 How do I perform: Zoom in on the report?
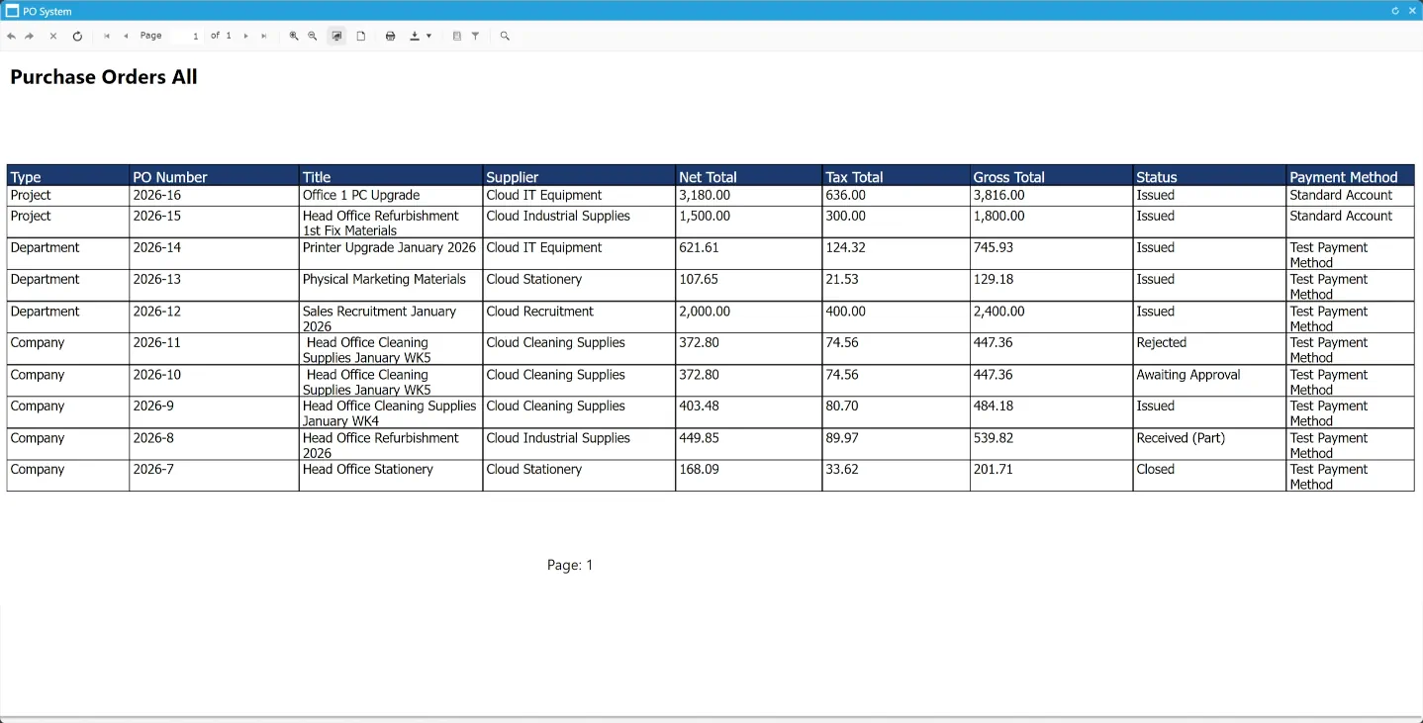coord(294,37)
